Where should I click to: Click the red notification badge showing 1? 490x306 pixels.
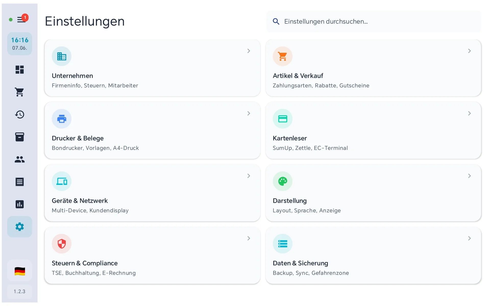click(x=25, y=18)
